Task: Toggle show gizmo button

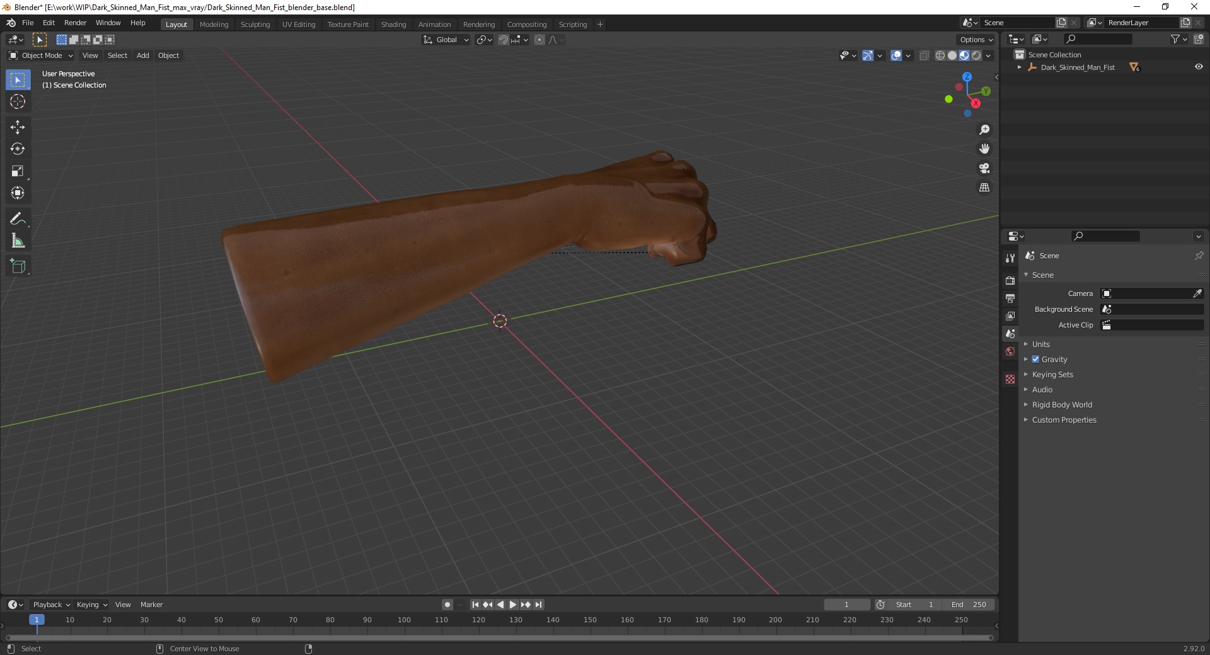Action: pos(868,55)
